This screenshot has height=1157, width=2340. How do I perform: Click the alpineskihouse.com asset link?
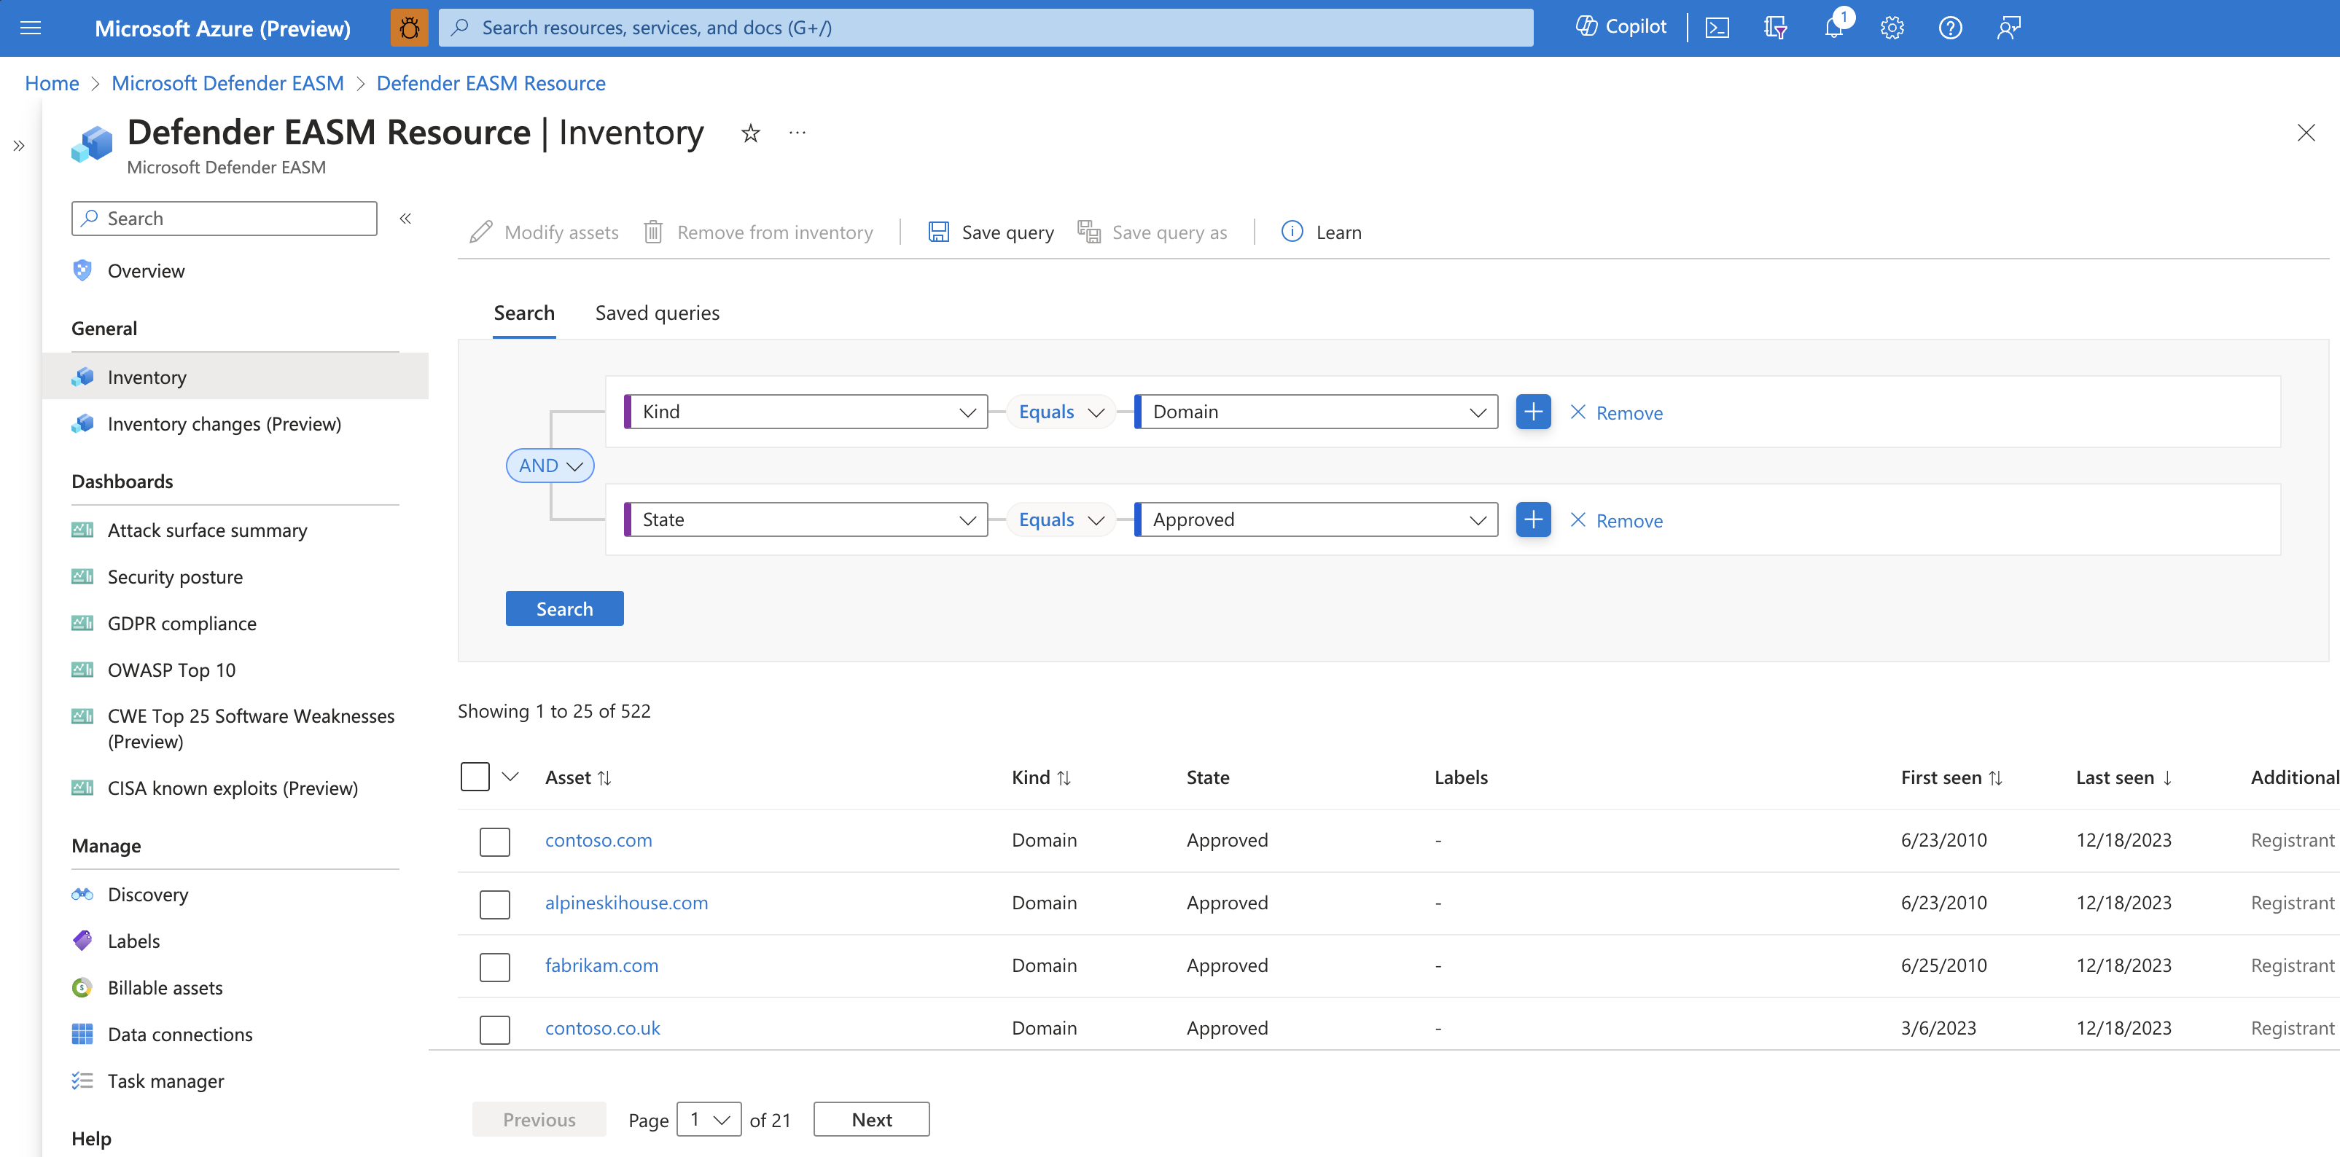pos(627,902)
